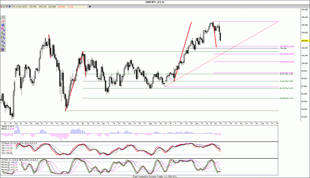Click the black diamond icon in top bar

(90, 6)
